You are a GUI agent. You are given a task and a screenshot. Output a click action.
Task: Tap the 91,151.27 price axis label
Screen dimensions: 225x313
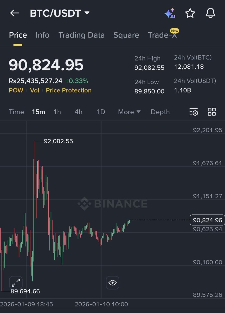208,196
